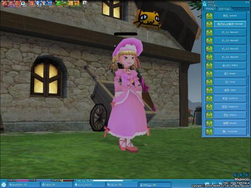The image size is (251, 188).
Task: Open the main menu flower icon at bottom-left
Action: click(3, 185)
